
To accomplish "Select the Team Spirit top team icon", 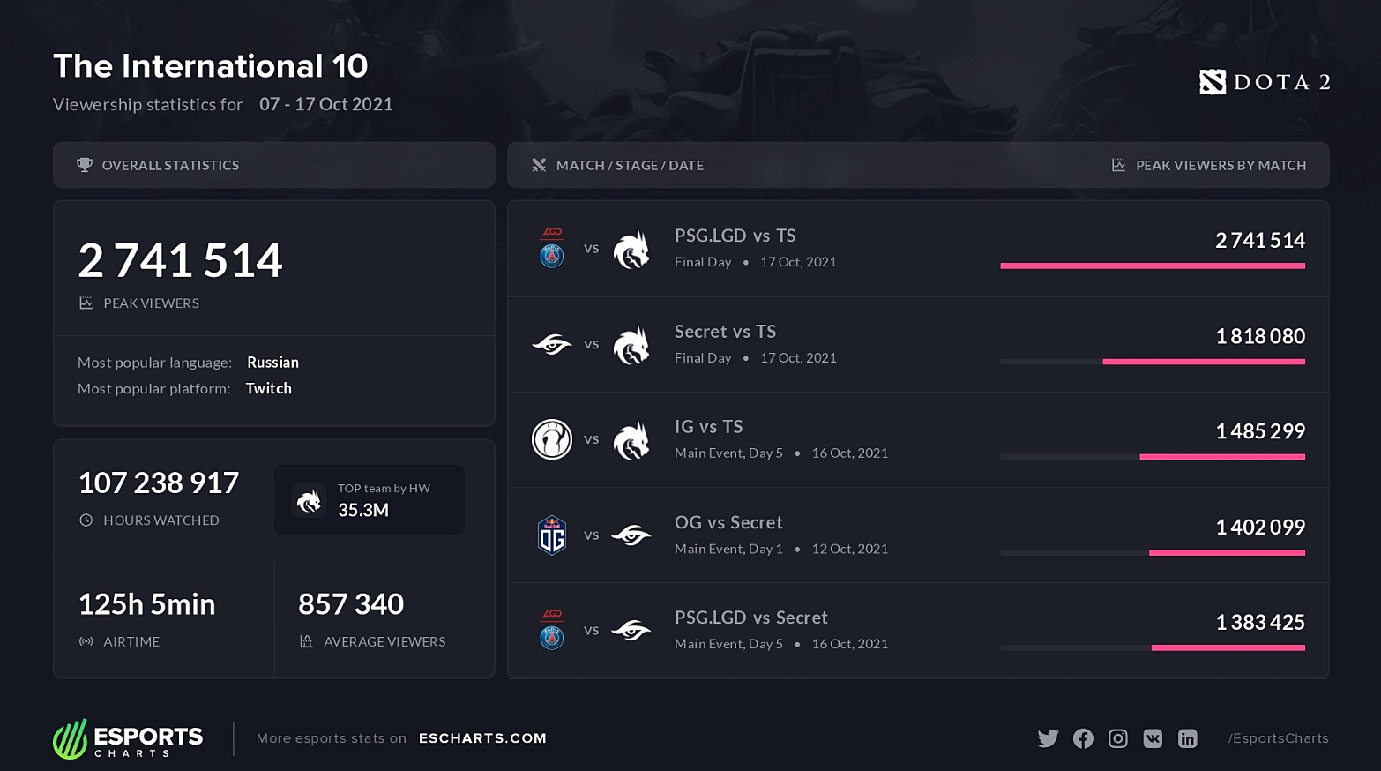I will click(x=309, y=501).
